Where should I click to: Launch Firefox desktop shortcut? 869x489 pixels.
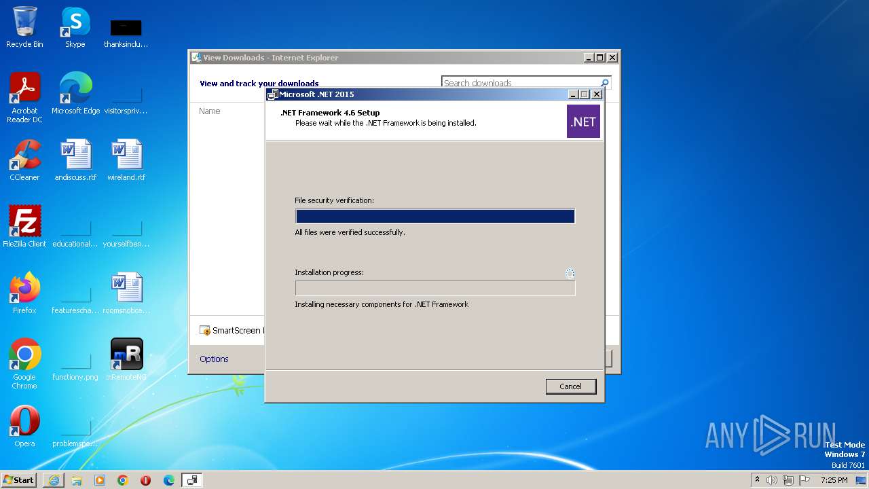tap(24, 293)
